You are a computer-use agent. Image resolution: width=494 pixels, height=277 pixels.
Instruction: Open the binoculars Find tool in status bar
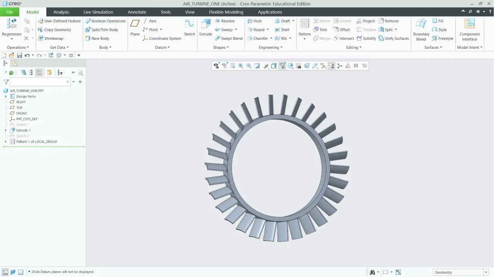[x=372, y=272]
